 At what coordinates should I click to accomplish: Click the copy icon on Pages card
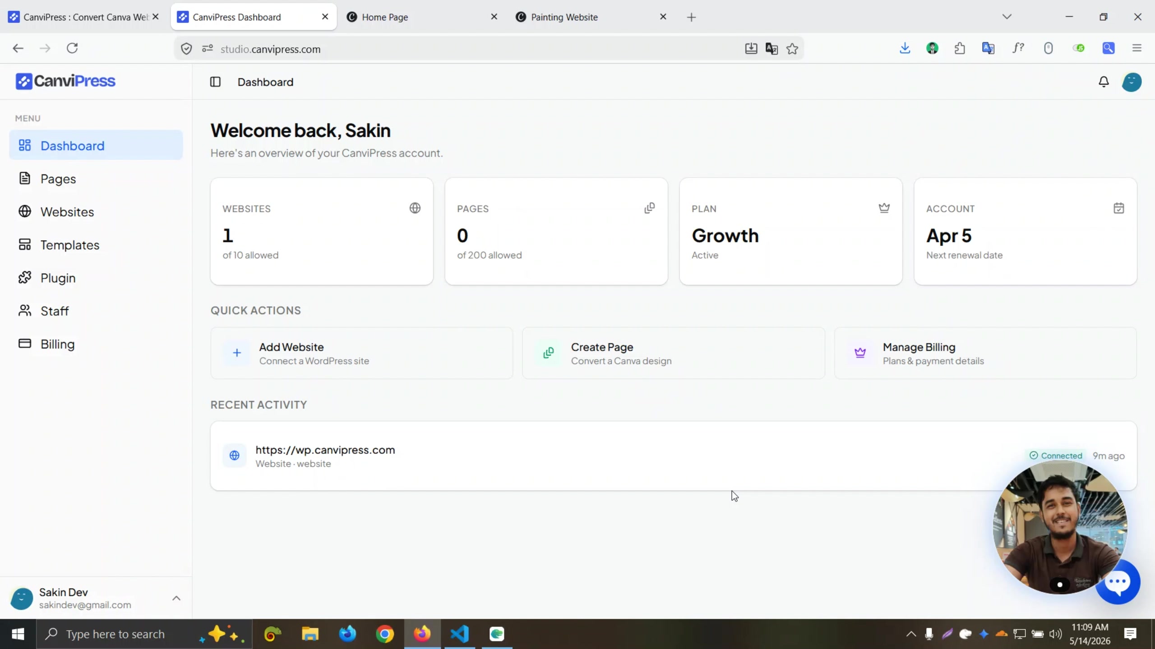[650, 208]
